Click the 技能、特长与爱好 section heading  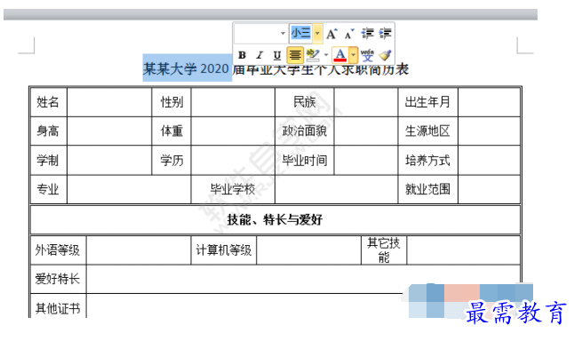tap(275, 220)
